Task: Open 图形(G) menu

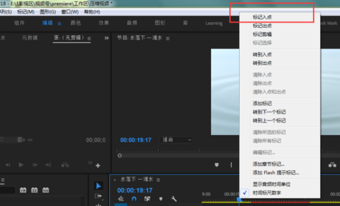Action: click(x=48, y=12)
